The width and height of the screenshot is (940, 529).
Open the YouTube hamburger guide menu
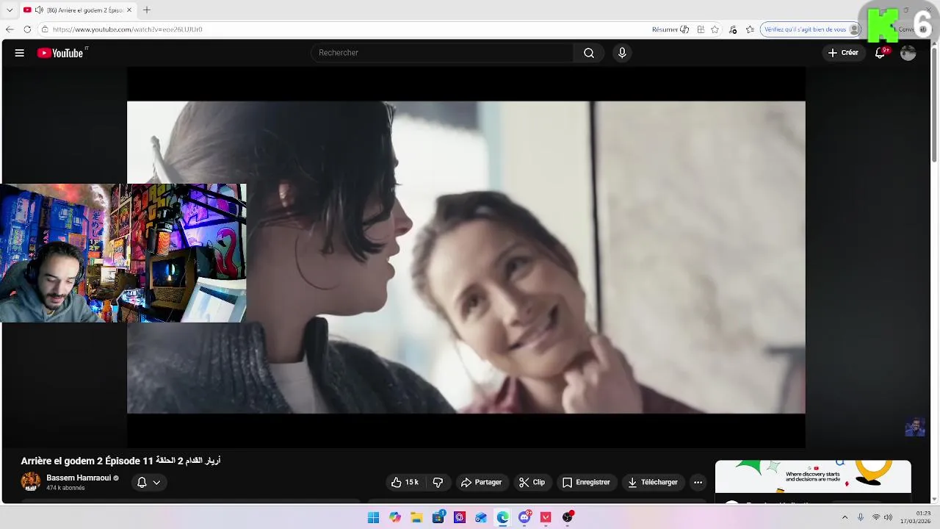20,53
